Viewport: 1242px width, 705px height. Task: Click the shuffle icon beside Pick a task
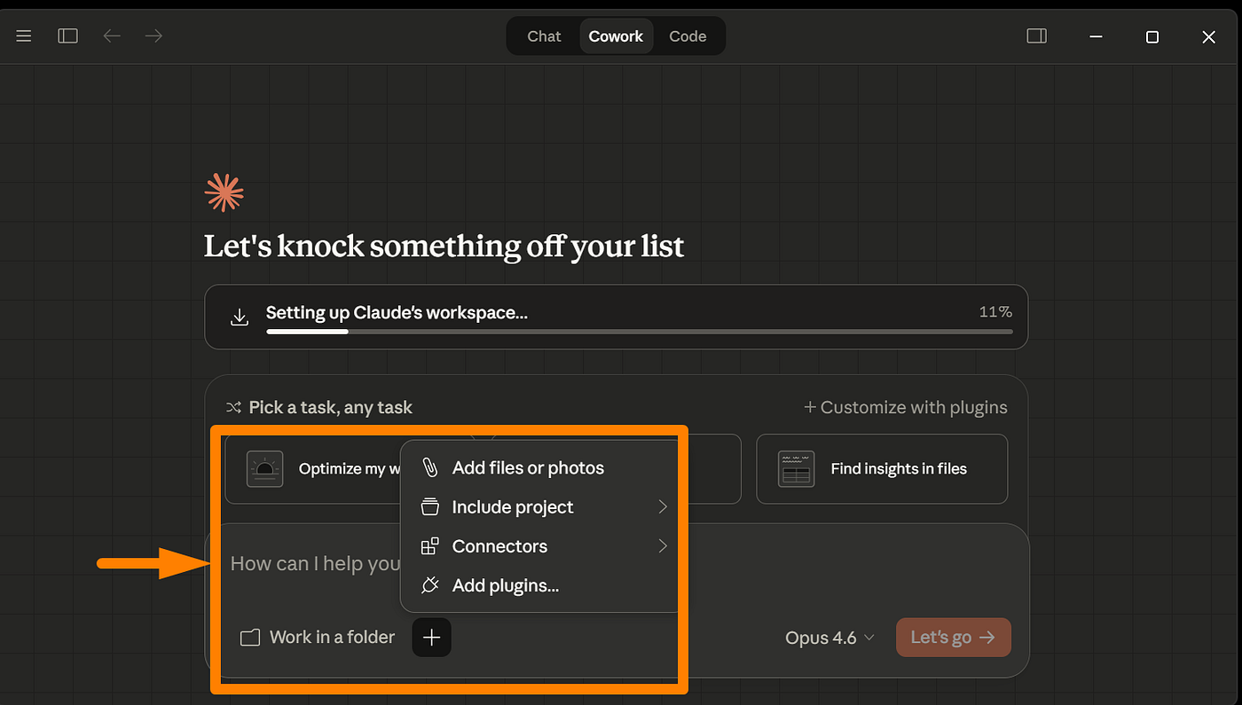tap(233, 408)
